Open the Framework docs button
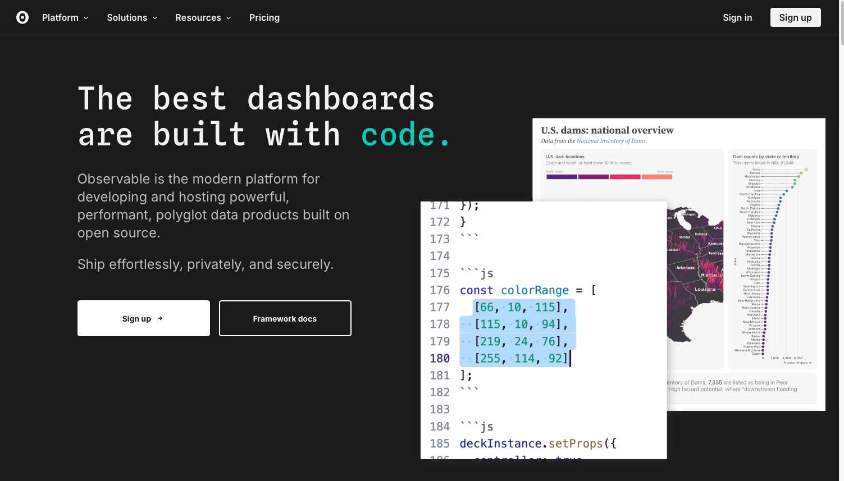The height and width of the screenshot is (481, 844). (x=285, y=318)
